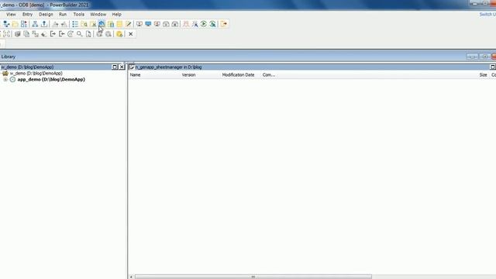Click the New object icon in PowerBar

[6, 24]
